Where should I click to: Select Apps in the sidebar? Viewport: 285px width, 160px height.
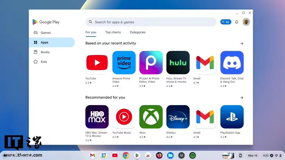pyautogui.click(x=52, y=42)
